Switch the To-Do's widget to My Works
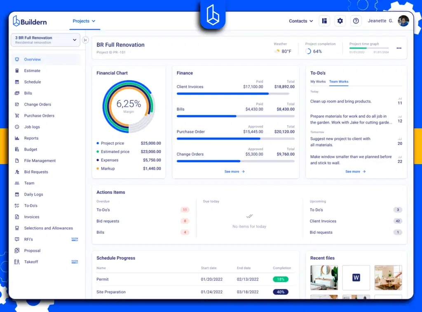 (x=318, y=82)
